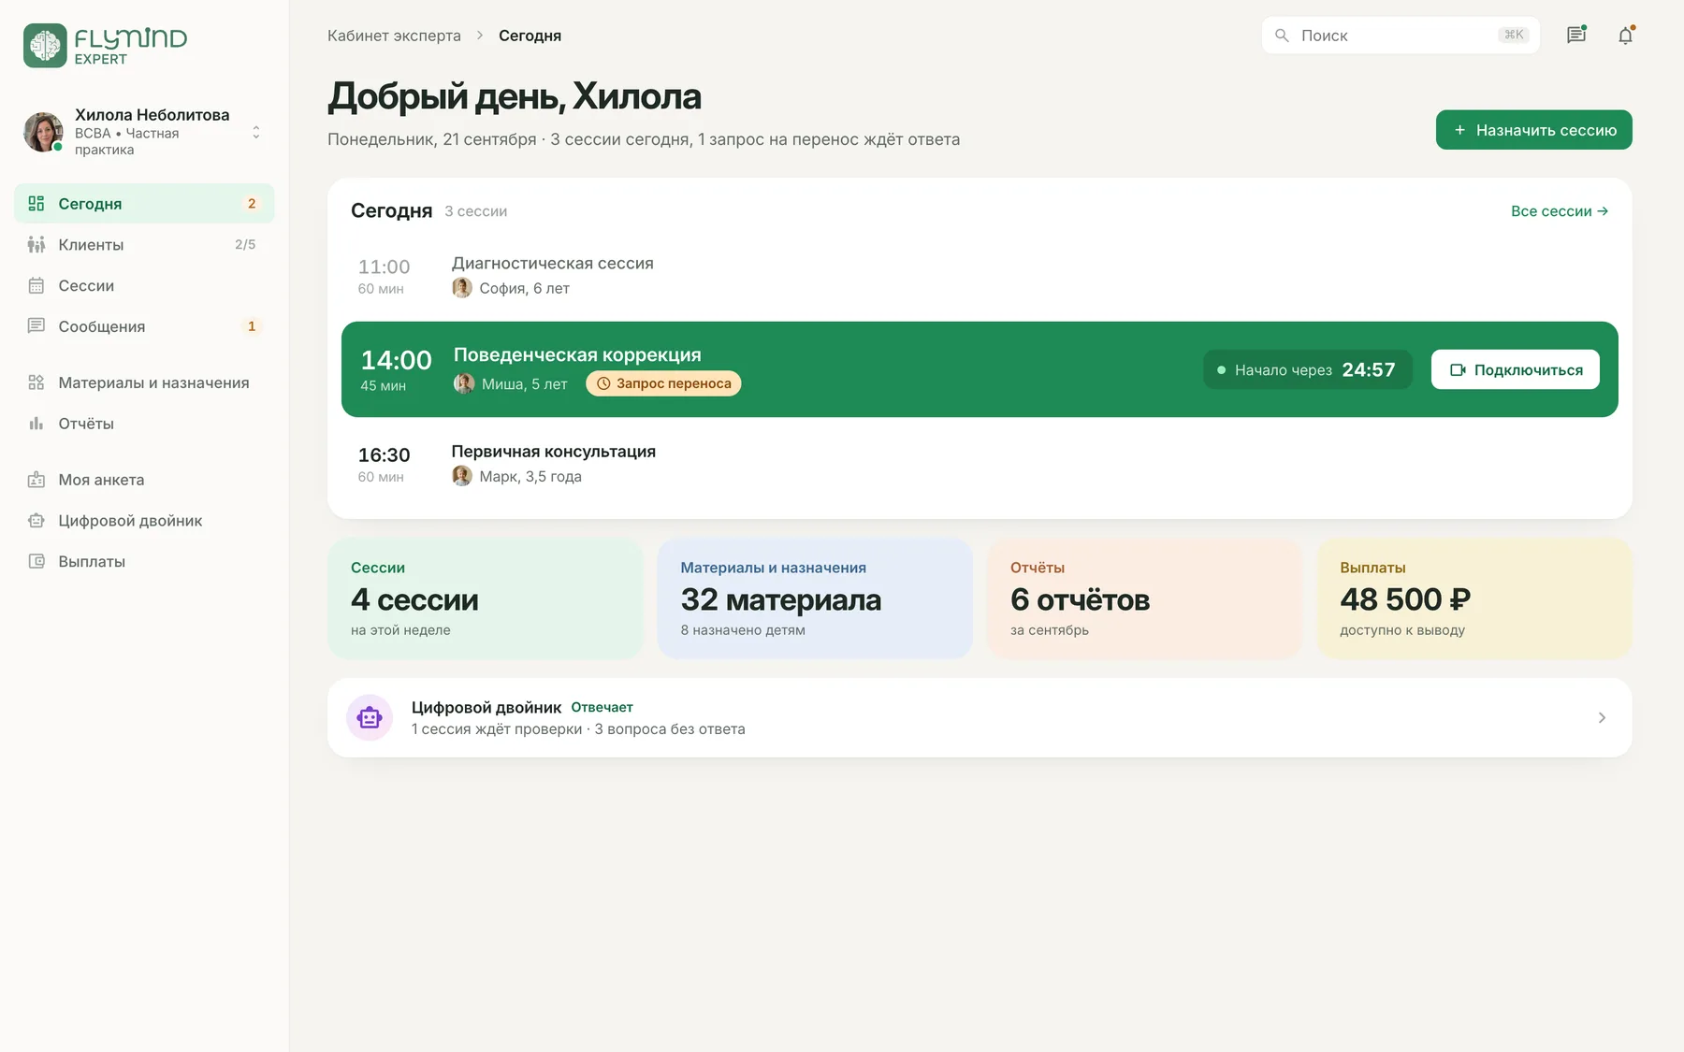The image size is (1684, 1052).
Task: Open the messages icon in top bar
Action: [x=1576, y=35]
